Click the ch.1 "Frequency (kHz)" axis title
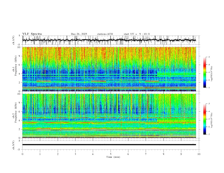Image resolution: width=224 pixels, height=173 pixels. tap(16, 65)
